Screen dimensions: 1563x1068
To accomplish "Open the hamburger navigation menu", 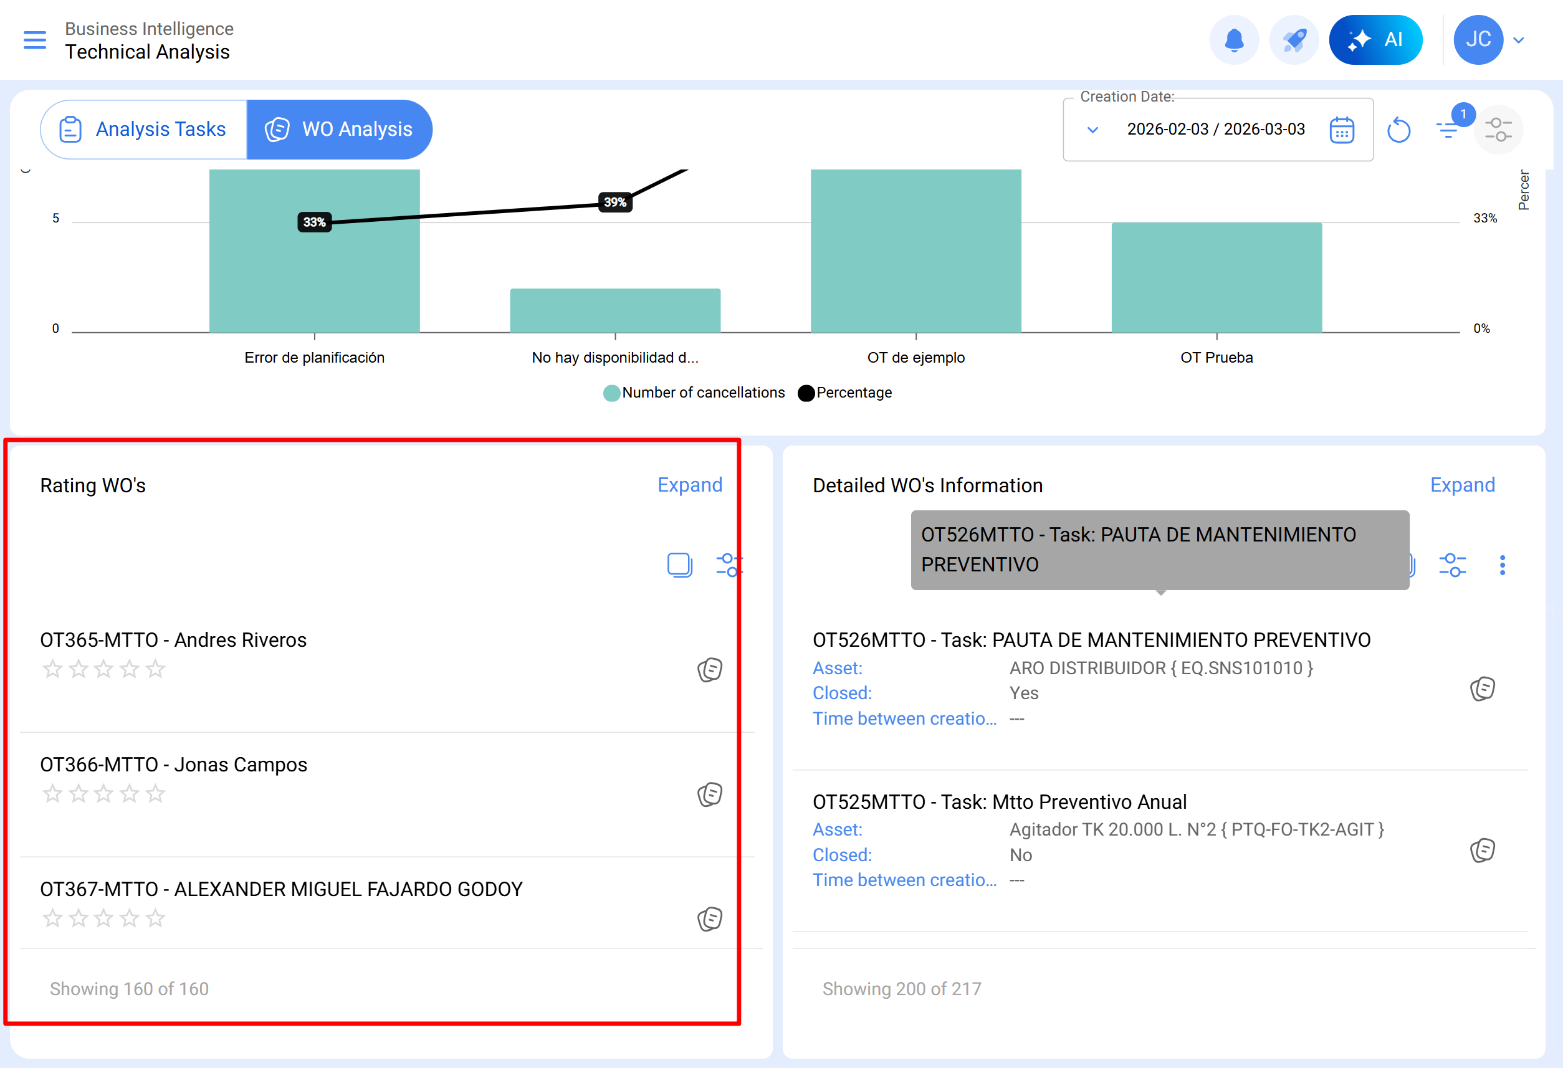I will point(34,41).
